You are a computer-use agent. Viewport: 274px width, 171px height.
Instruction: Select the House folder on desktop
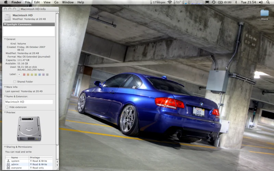click(x=264, y=15)
